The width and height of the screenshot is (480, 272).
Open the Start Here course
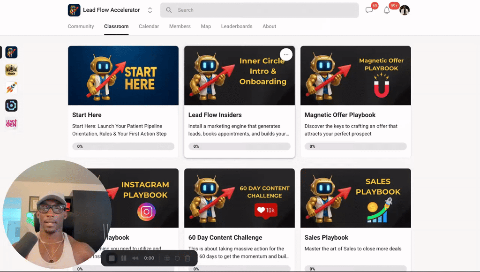pos(123,76)
